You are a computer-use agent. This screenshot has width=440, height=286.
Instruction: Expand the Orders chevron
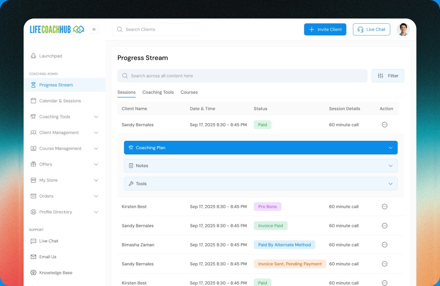pyautogui.click(x=96, y=196)
